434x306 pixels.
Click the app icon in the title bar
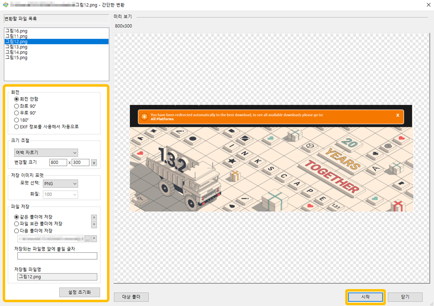5,5
